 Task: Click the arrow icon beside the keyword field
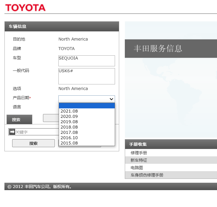coord(12,132)
